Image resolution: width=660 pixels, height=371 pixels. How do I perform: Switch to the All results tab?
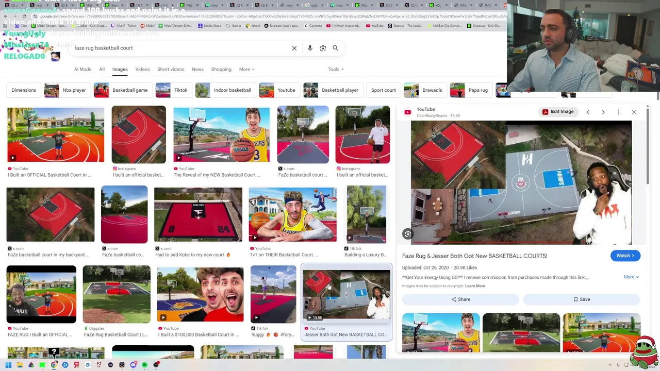coord(102,69)
